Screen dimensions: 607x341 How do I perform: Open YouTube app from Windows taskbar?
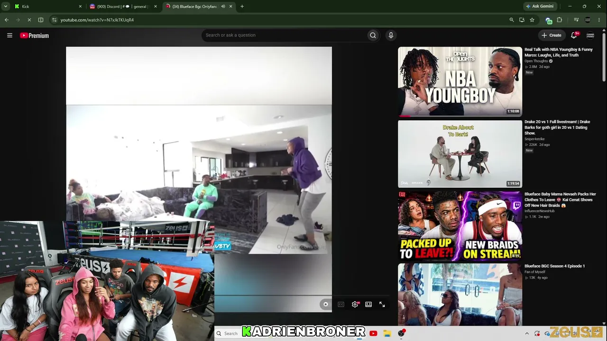tap(373, 333)
